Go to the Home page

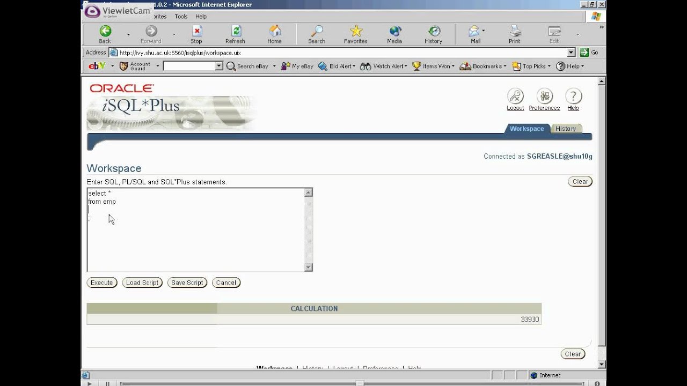pyautogui.click(x=275, y=34)
